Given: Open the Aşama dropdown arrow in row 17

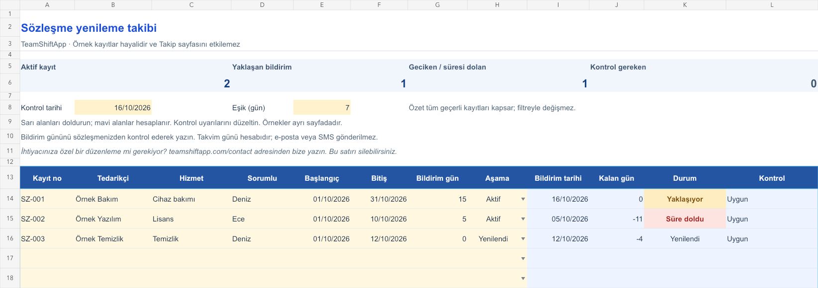Looking at the screenshot, I should click(523, 259).
